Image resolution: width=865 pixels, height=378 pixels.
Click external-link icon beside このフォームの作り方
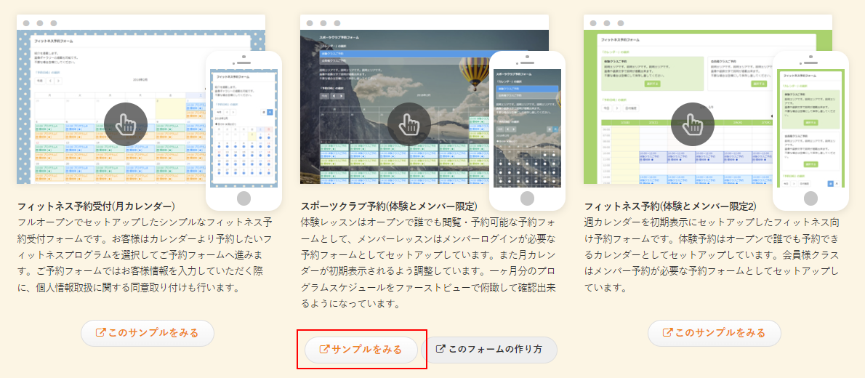click(x=440, y=349)
